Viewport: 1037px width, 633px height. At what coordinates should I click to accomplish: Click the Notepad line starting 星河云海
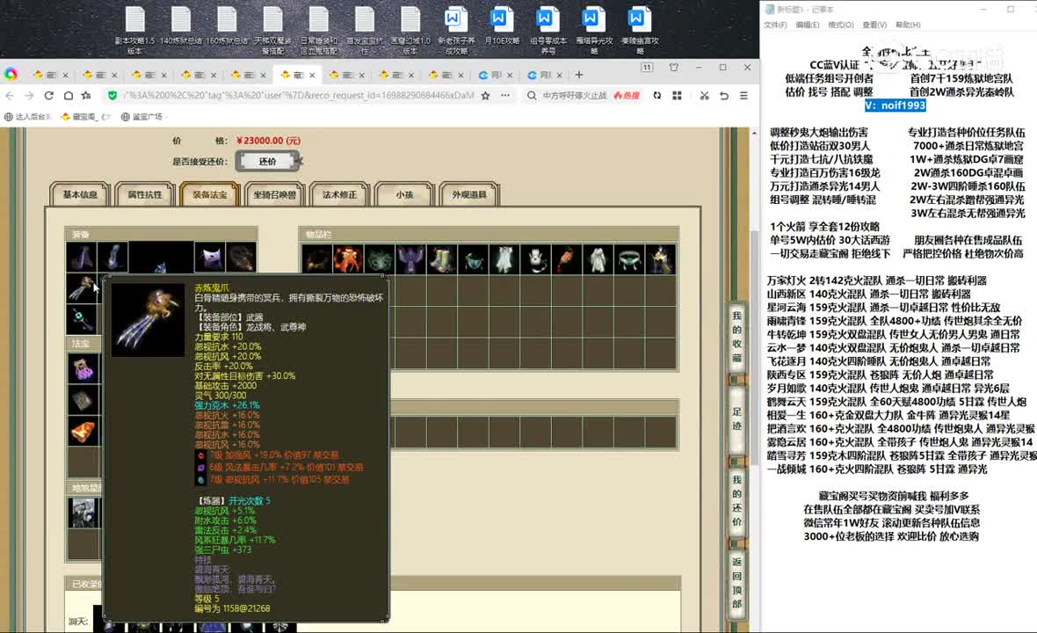(883, 308)
